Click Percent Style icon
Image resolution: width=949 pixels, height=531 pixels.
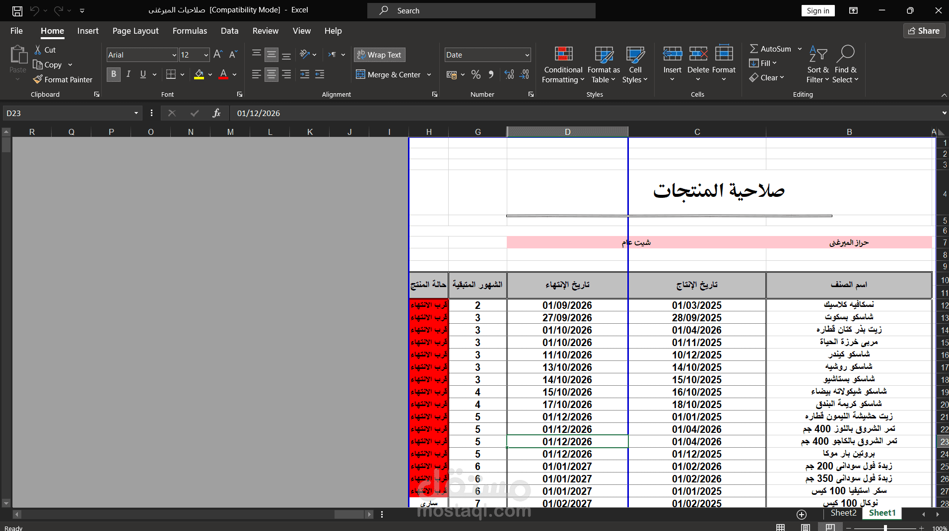[x=476, y=74]
